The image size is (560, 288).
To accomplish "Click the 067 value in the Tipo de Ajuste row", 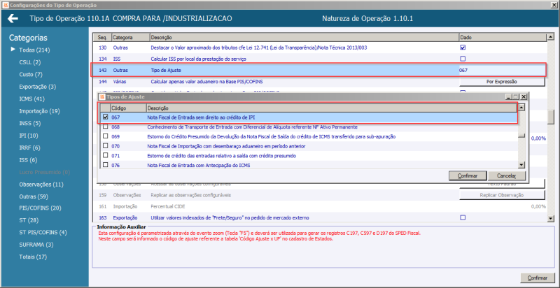I will tap(463, 71).
